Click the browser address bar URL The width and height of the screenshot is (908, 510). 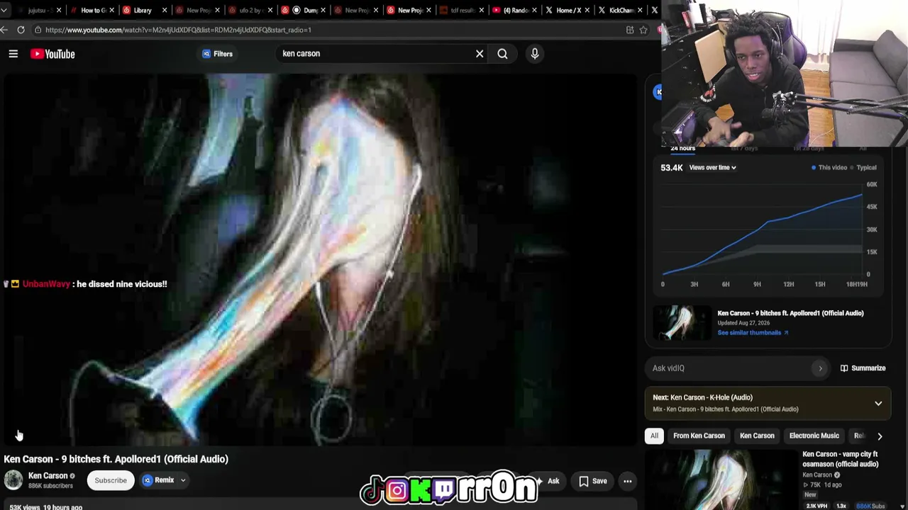(178, 30)
